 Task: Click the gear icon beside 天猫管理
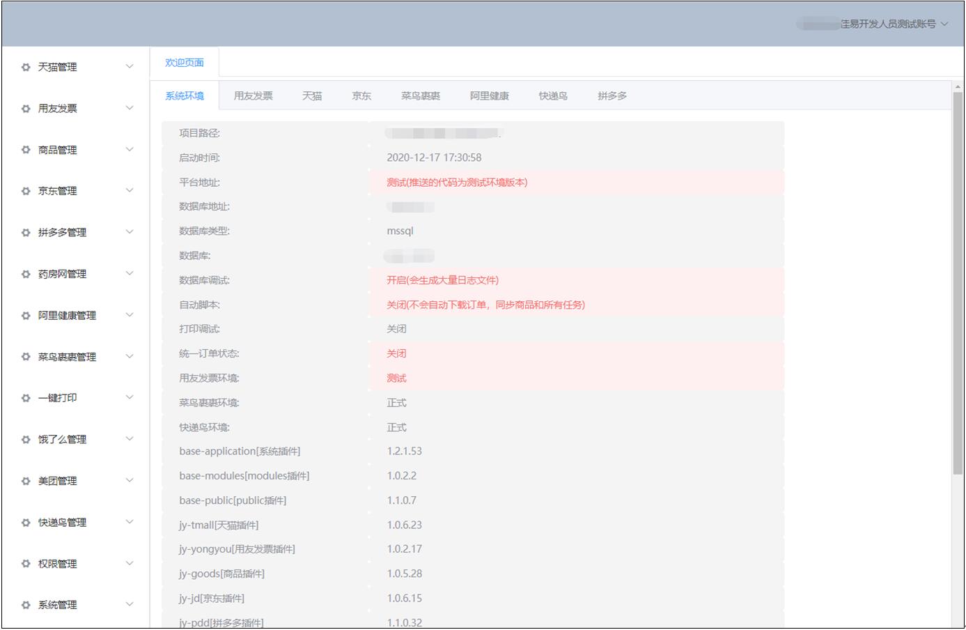coord(26,67)
